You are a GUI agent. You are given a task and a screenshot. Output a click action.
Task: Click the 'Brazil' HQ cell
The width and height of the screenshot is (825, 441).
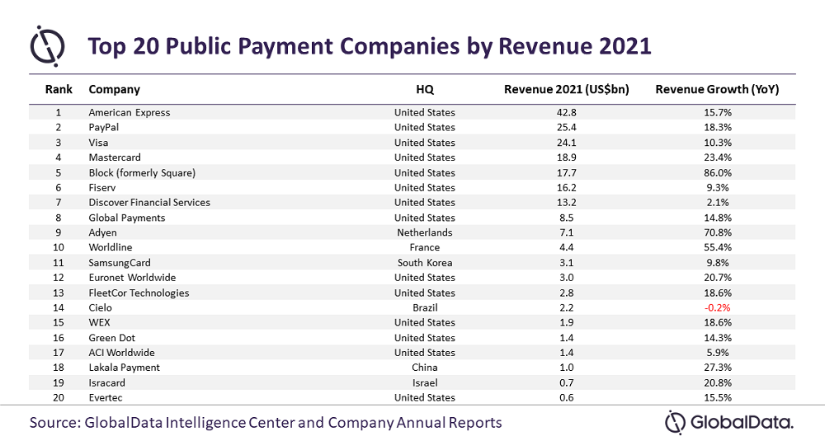pos(425,307)
